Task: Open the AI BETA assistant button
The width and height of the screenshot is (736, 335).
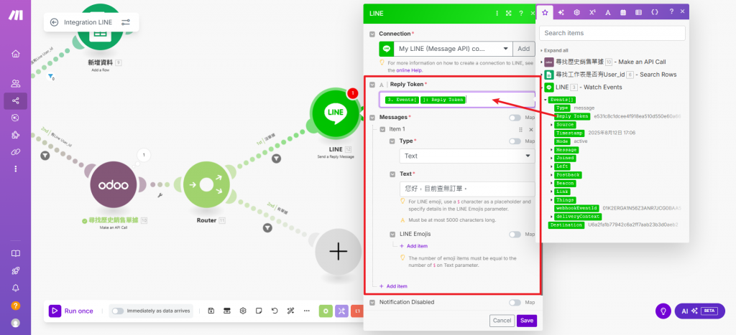Action: pos(699,311)
